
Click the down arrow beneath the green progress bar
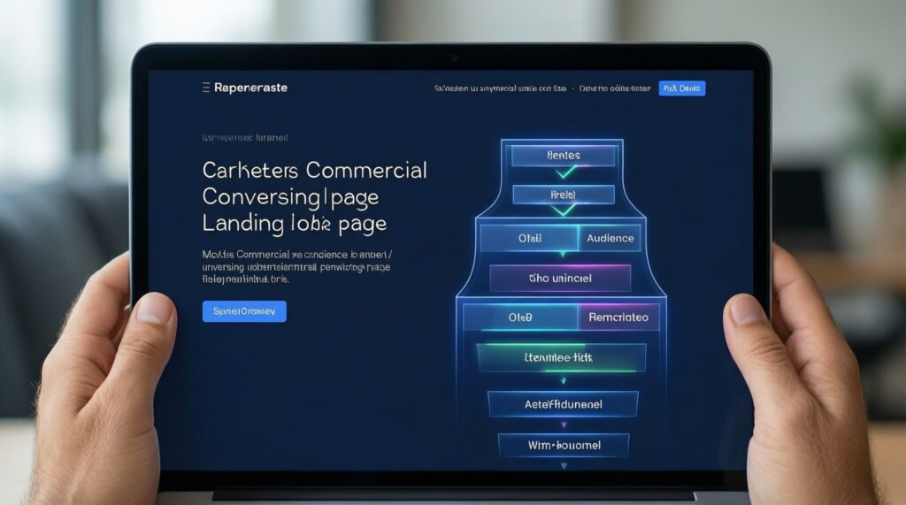[x=563, y=379]
